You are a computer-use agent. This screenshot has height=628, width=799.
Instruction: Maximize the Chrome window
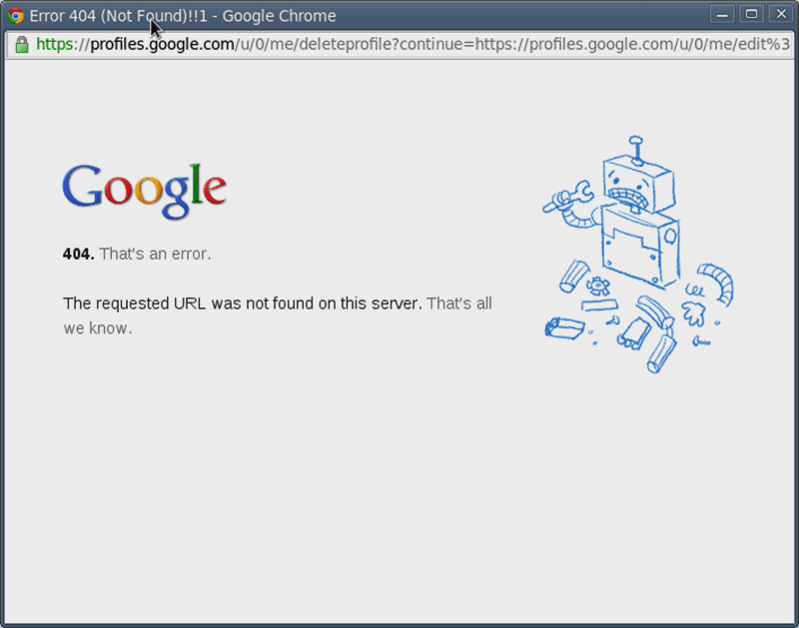tap(752, 14)
